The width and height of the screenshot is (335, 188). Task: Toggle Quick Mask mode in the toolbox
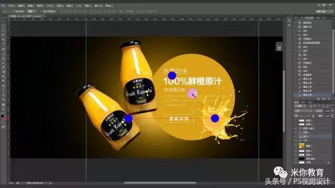point(3,123)
